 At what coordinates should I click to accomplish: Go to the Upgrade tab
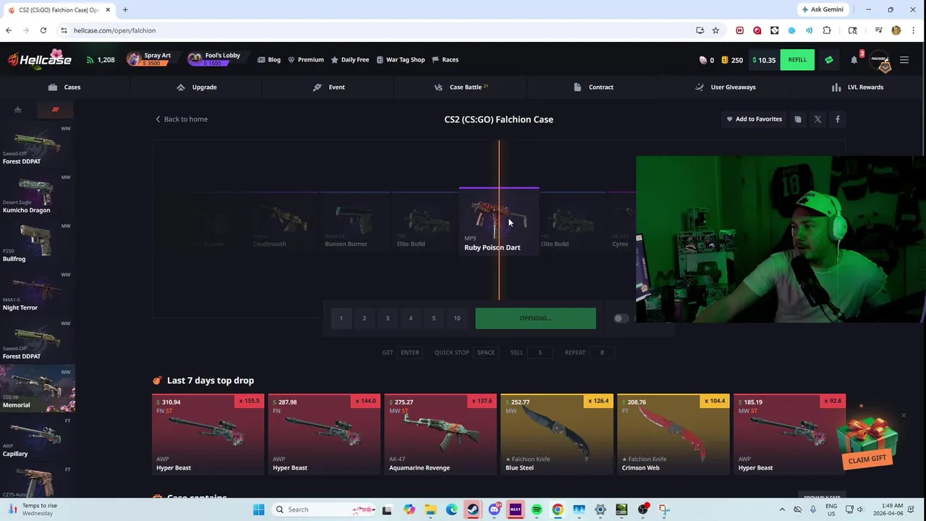click(x=197, y=87)
